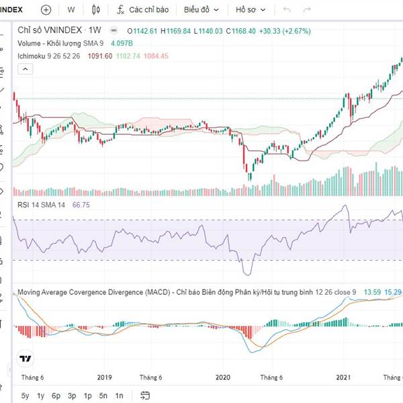
Task: Open the go-to-date calendar icon
Action: [145, 396]
